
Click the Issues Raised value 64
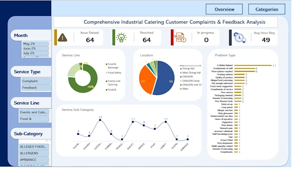pyautogui.click(x=90, y=40)
